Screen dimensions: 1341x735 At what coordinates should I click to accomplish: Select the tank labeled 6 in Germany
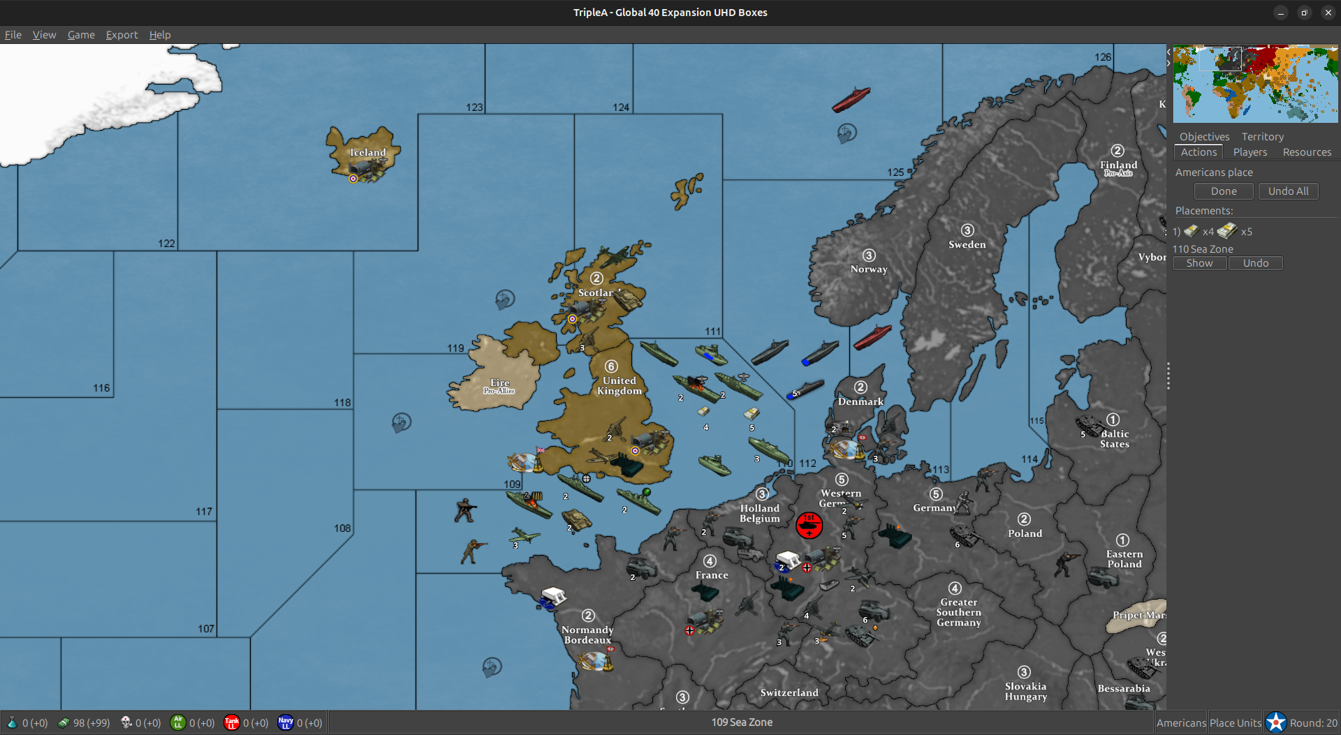pyautogui.click(x=966, y=536)
